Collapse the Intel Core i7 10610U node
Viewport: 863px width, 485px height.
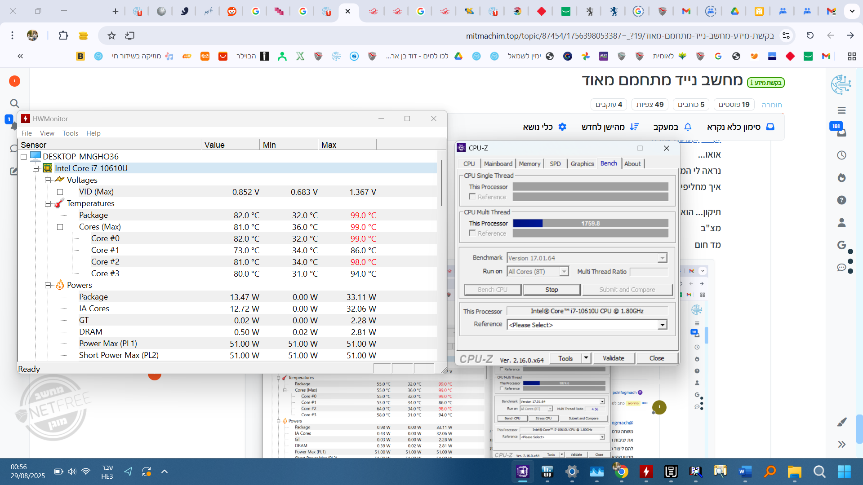[36, 168]
